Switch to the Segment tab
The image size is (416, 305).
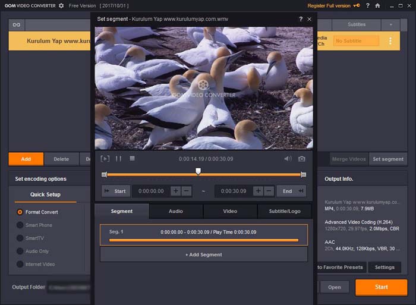click(122, 211)
